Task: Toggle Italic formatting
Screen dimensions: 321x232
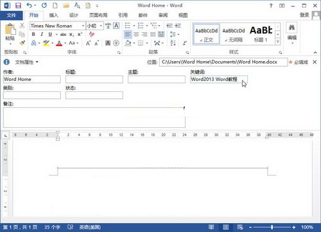Action: (42, 34)
